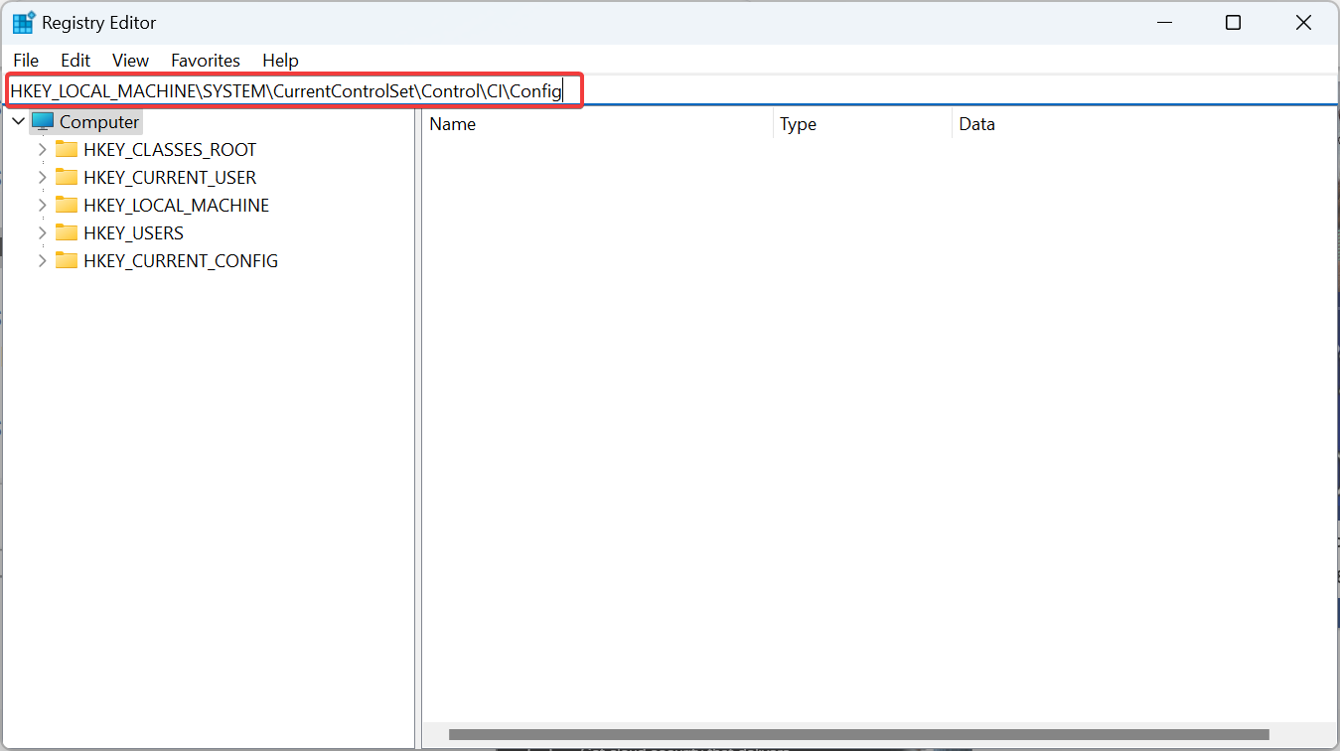Expand the HKEY_USERS key
Image resolution: width=1340 pixels, height=751 pixels.
point(42,233)
